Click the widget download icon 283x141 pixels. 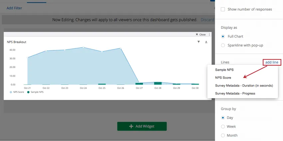coord(206,42)
